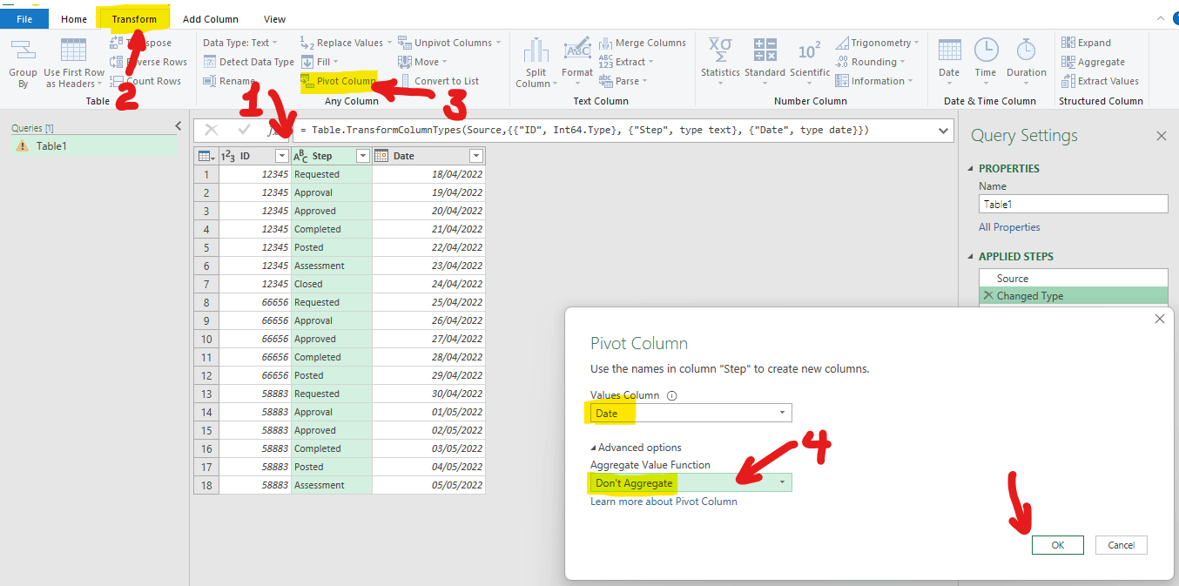This screenshot has height=586, width=1179.
Task: Delete the Changed Type step
Action: [987, 296]
